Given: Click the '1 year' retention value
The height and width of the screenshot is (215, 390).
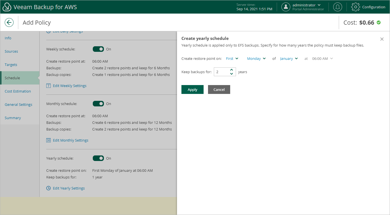Looking at the screenshot, I should [x=97, y=177].
